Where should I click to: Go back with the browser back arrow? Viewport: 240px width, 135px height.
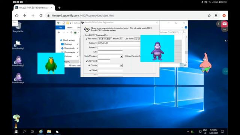[x=25, y=16]
